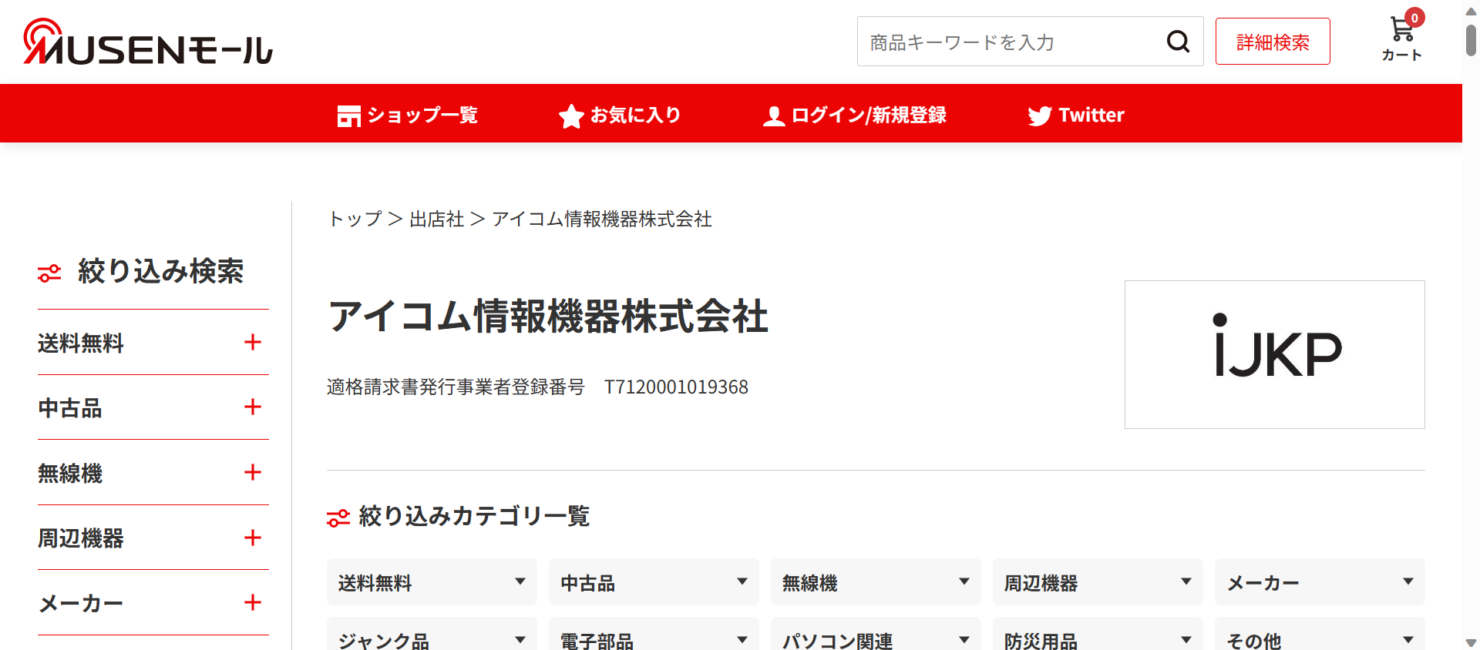1480x650 pixels.
Task: Open 防災用品 category dropdown
Action: pos(1098,634)
